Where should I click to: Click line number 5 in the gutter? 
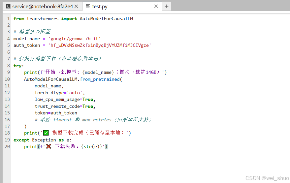point(8,46)
